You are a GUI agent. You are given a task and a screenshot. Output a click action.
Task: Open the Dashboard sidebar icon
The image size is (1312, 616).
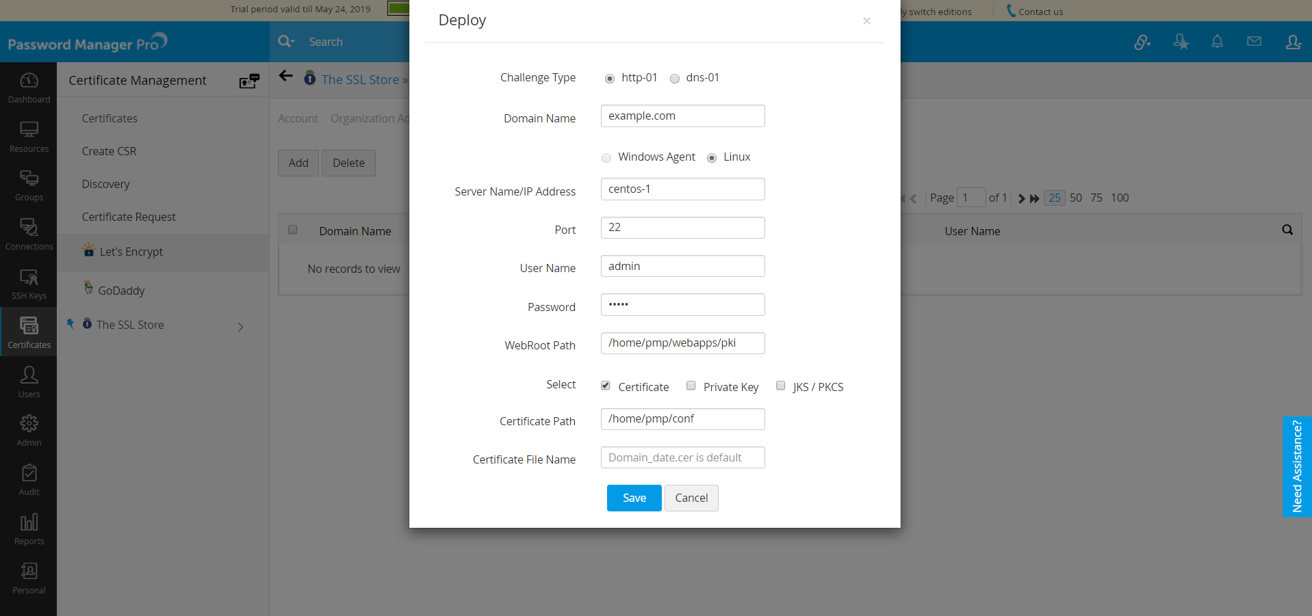pos(29,88)
